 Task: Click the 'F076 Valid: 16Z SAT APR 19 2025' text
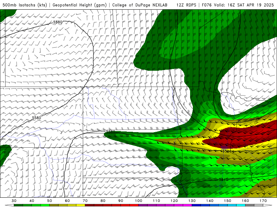pos(238,5)
